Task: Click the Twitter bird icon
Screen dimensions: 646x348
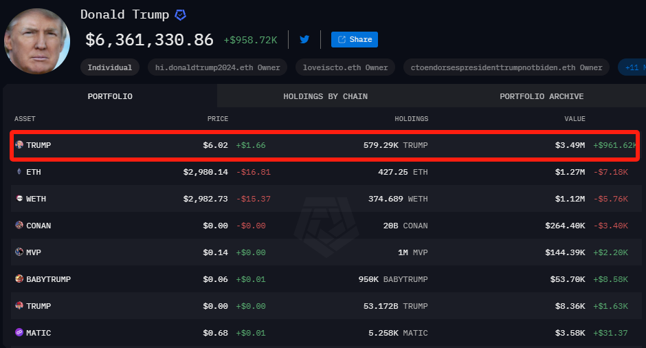Action: click(x=304, y=40)
